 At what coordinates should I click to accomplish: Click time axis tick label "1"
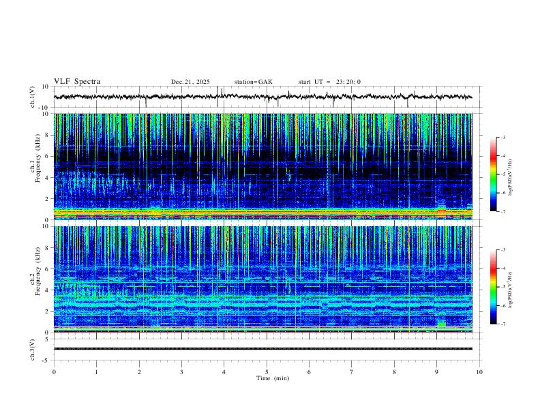point(96,372)
